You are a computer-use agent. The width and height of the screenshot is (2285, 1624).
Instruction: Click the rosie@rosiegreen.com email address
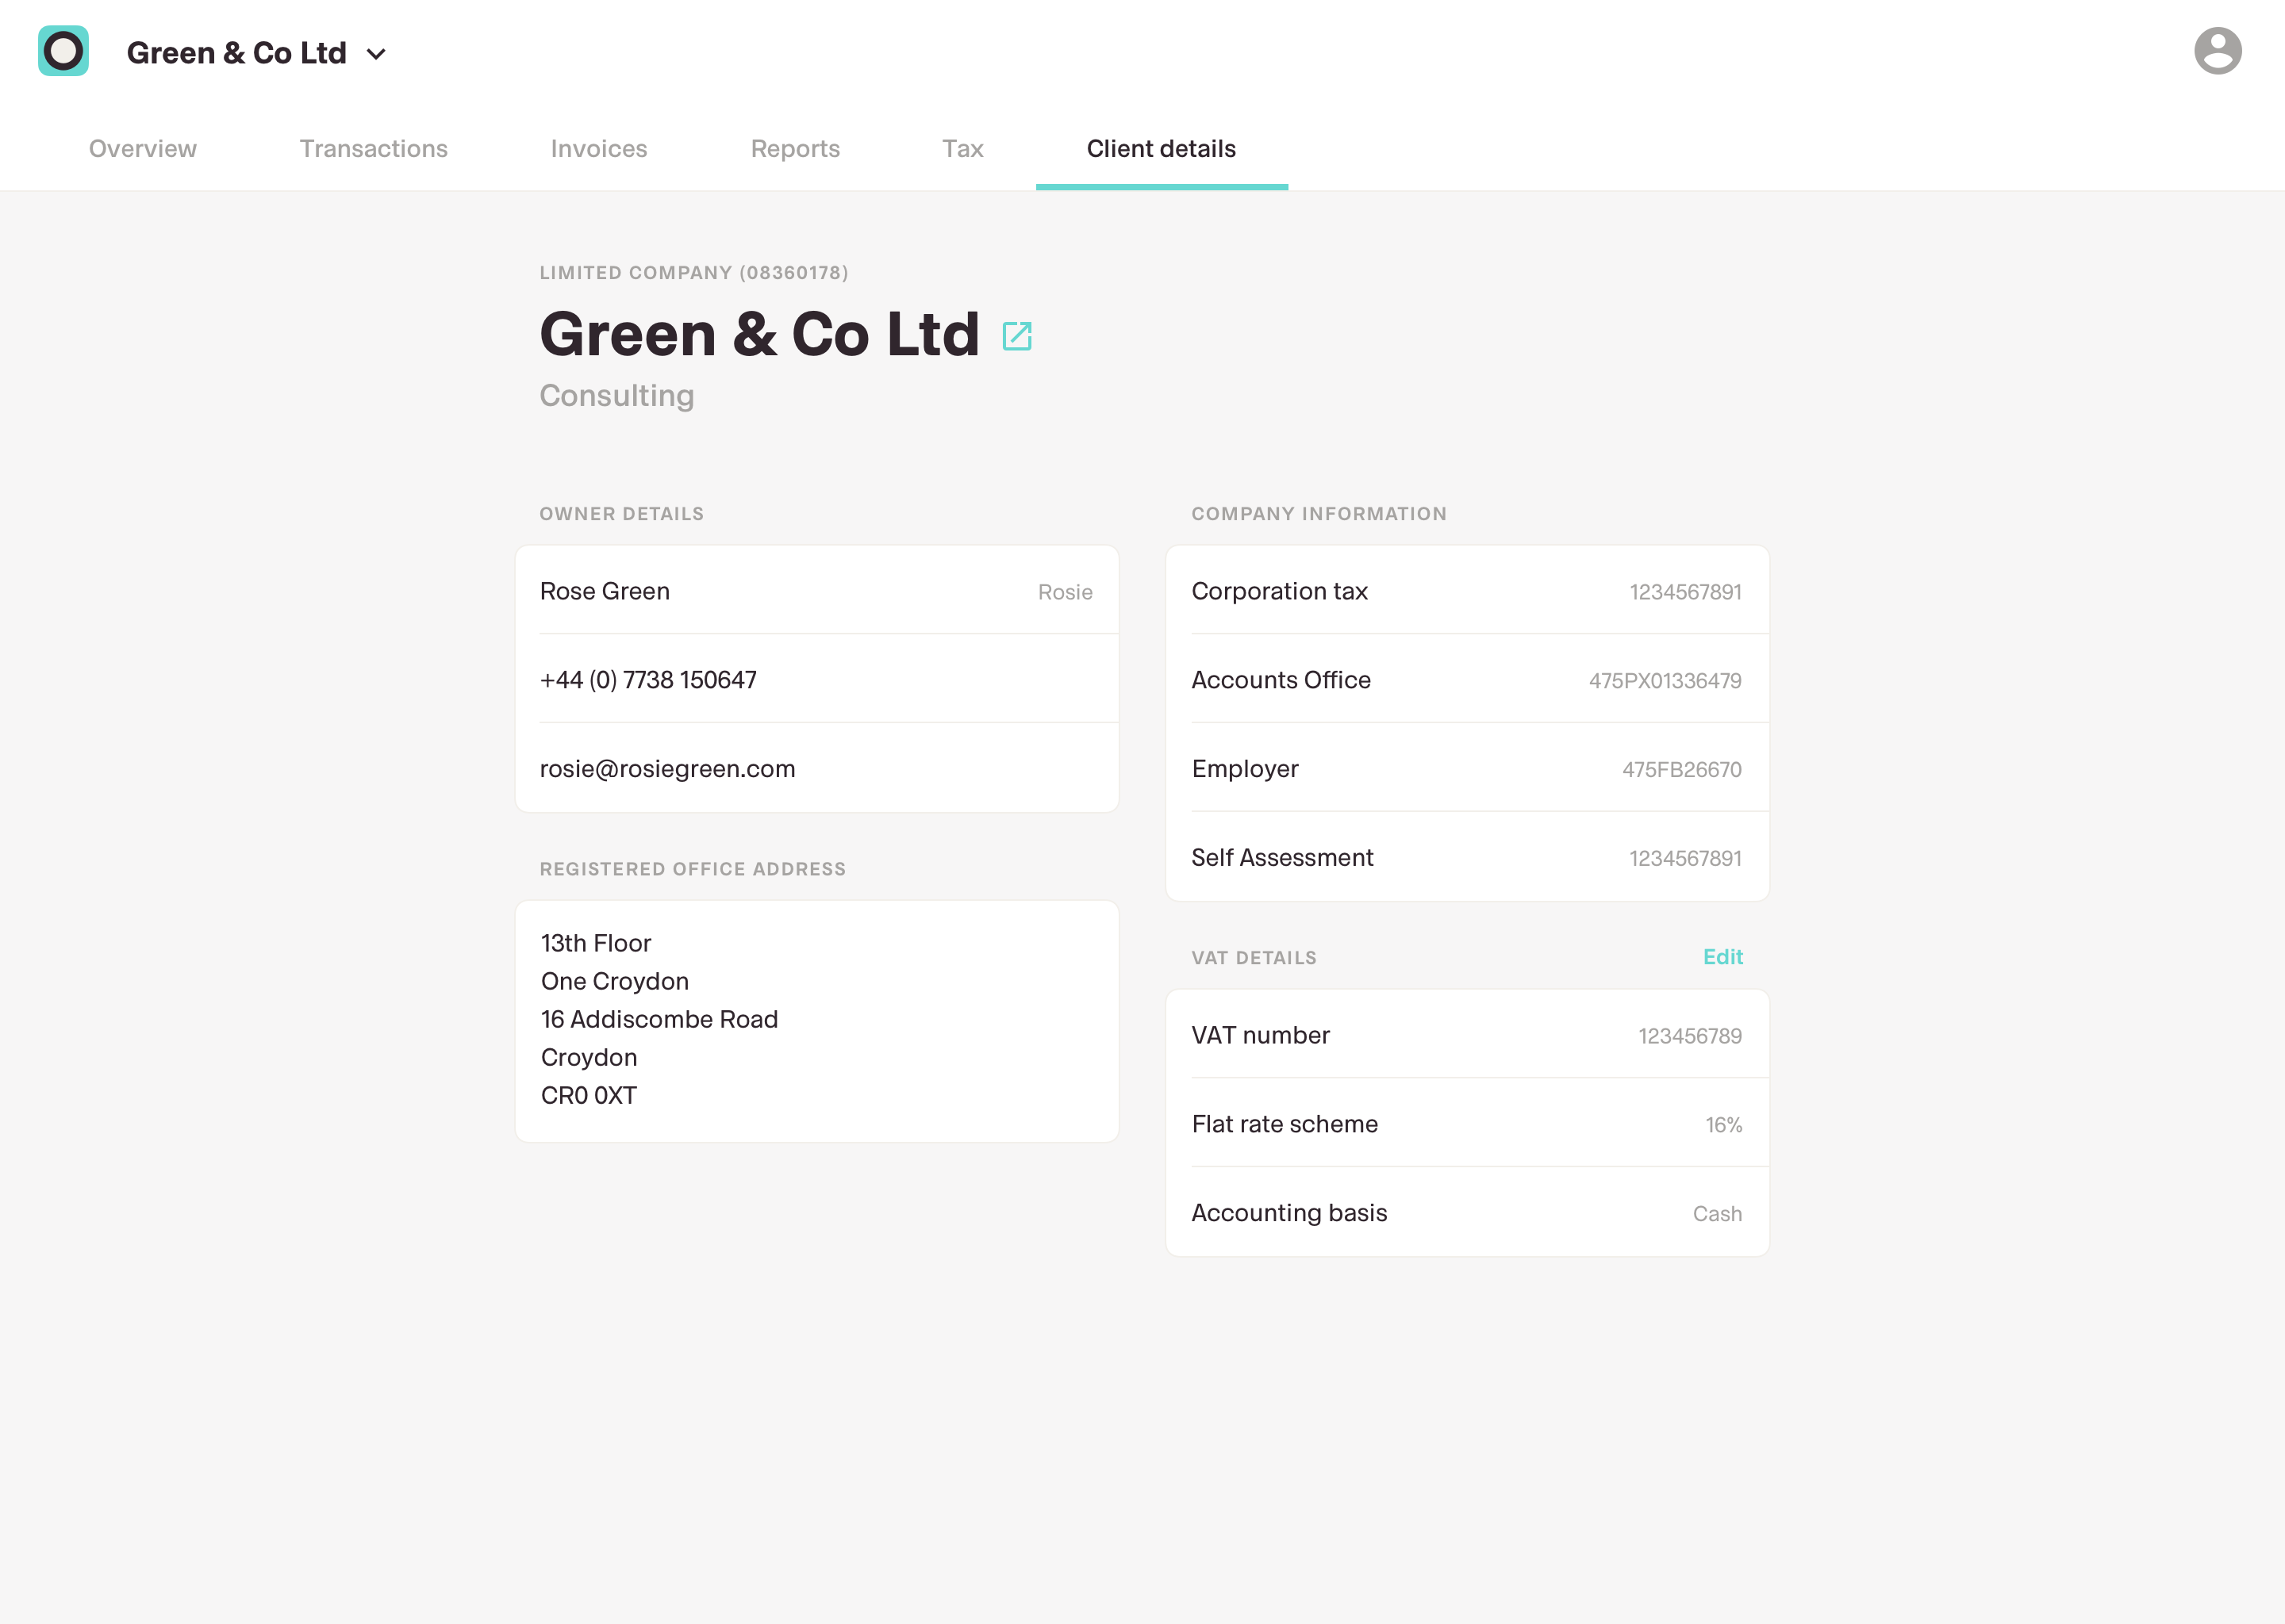click(x=667, y=769)
